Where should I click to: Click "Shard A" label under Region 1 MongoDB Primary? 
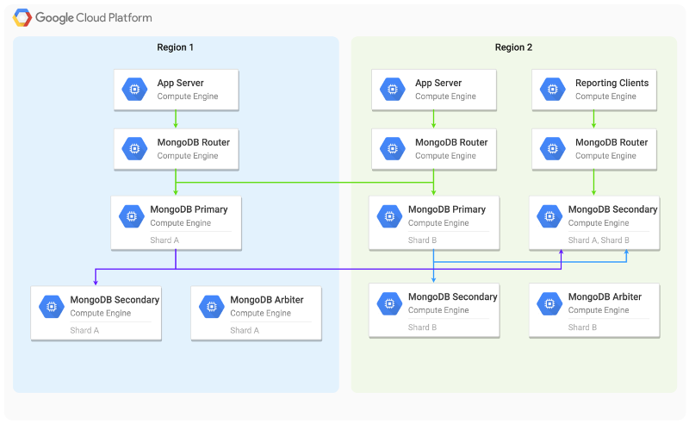(x=164, y=240)
